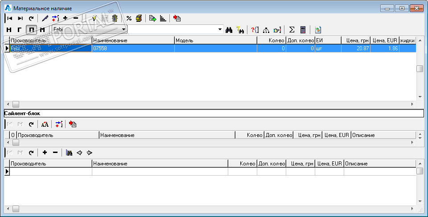This screenshot has height=217, width=428.
Task: Click top toolbar blue-red arrows insert icon
Action: 55,18
